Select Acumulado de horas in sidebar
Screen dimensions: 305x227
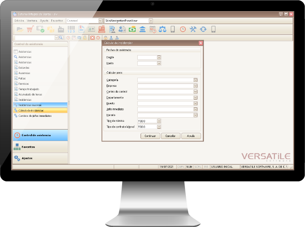[x=30, y=95]
